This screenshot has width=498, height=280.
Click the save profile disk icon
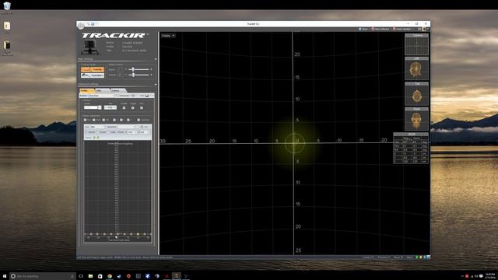(x=147, y=96)
